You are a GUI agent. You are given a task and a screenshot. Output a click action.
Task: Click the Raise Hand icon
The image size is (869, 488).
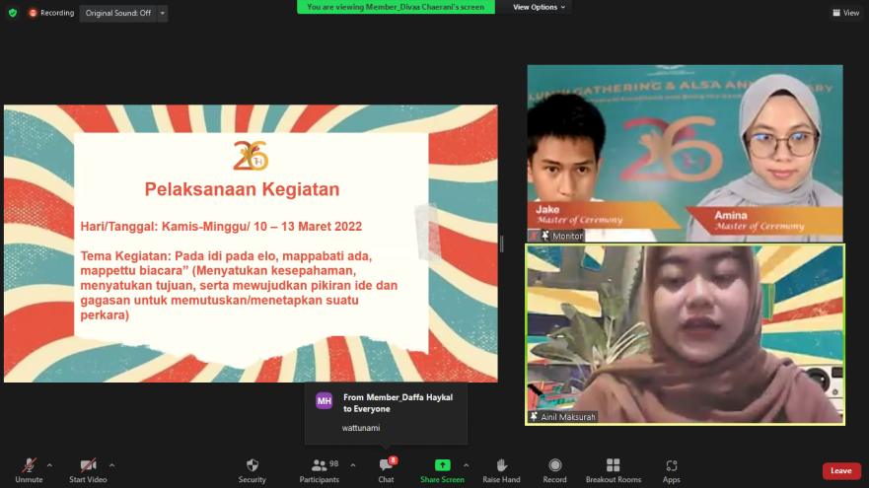[501, 465]
